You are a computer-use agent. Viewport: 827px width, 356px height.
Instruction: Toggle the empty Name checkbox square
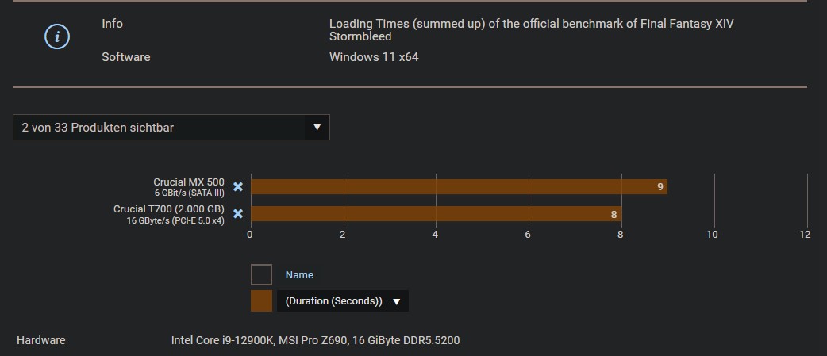[x=261, y=275]
